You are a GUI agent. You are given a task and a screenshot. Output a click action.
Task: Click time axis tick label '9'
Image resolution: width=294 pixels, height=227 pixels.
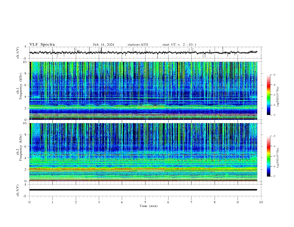[238, 202]
